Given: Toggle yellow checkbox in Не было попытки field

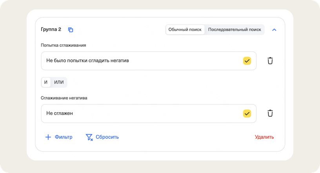Looking at the screenshot, I should (x=247, y=61).
